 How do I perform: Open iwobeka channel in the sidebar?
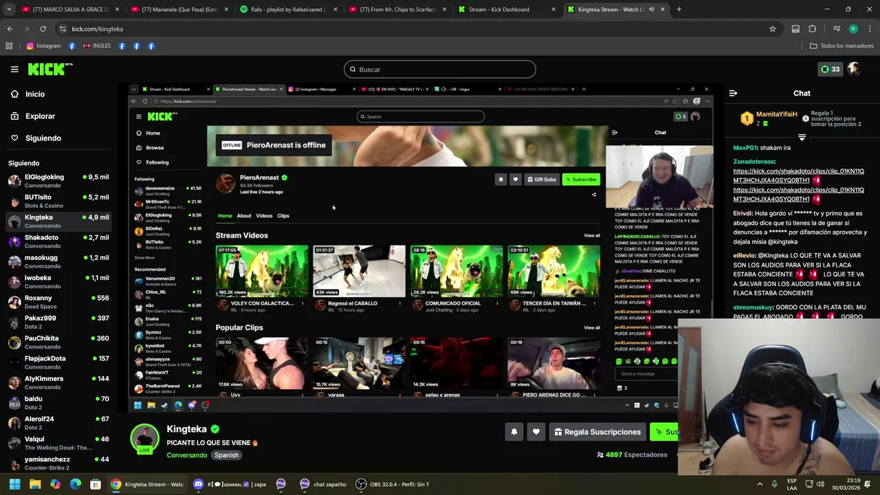tap(59, 282)
